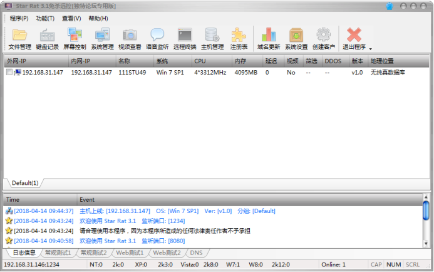Start 语音监听 voice monitoring
This screenshot has width=434, height=272.
(157, 39)
